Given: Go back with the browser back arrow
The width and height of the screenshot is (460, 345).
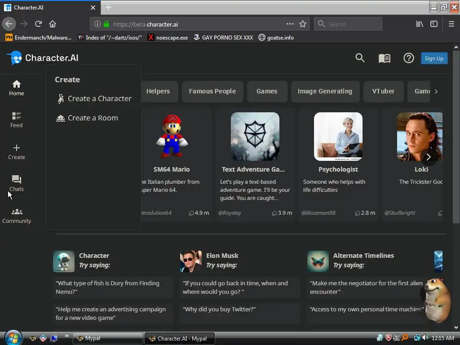Looking at the screenshot, I should pyautogui.click(x=9, y=24).
